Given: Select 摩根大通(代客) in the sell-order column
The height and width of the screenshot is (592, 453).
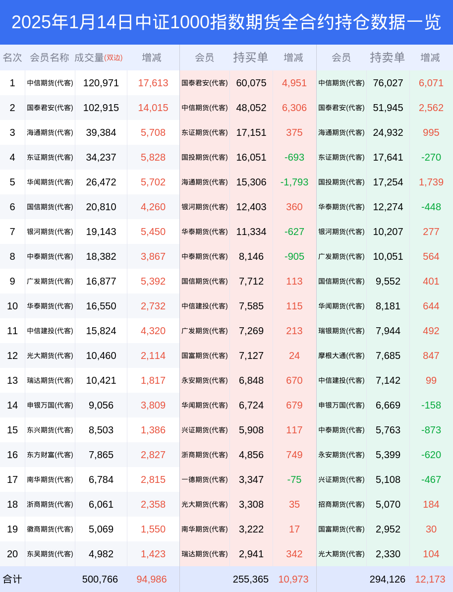Looking at the screenshot, I should (341, 355).
